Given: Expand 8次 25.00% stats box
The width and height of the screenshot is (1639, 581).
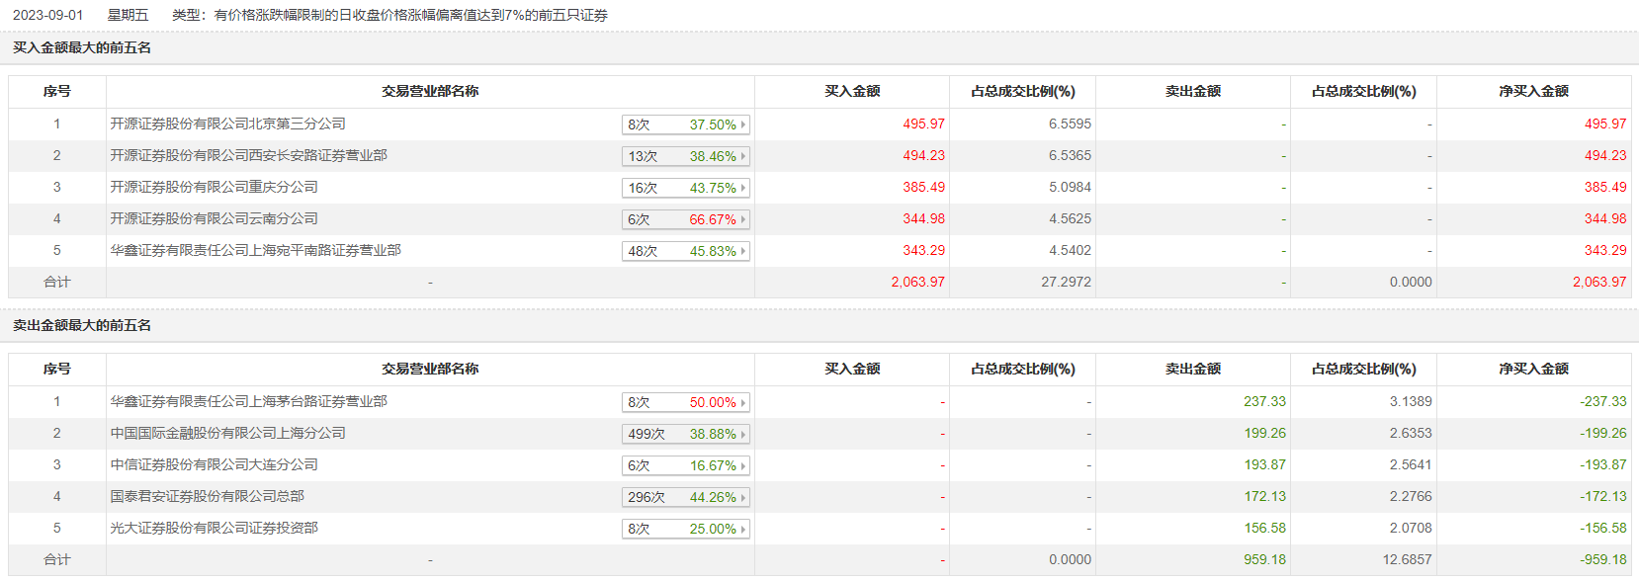Looking at the screenshot, I should point(686,529).
